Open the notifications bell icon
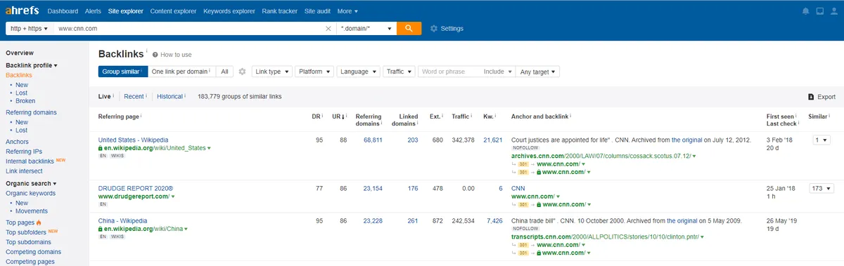This screenshot has height=266, width=844. point(805,11)
